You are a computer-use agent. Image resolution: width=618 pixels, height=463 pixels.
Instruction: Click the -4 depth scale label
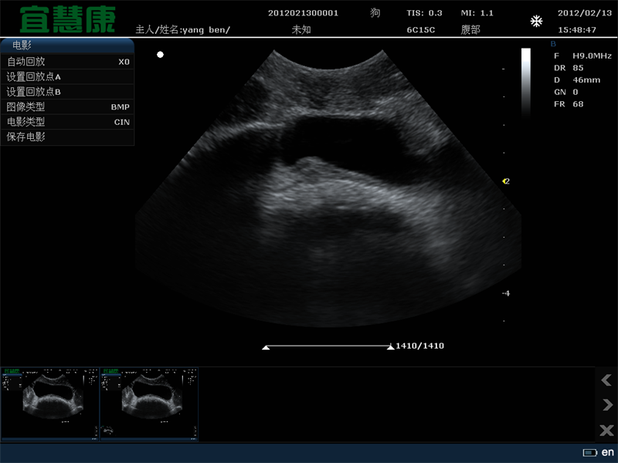[506, 293]
